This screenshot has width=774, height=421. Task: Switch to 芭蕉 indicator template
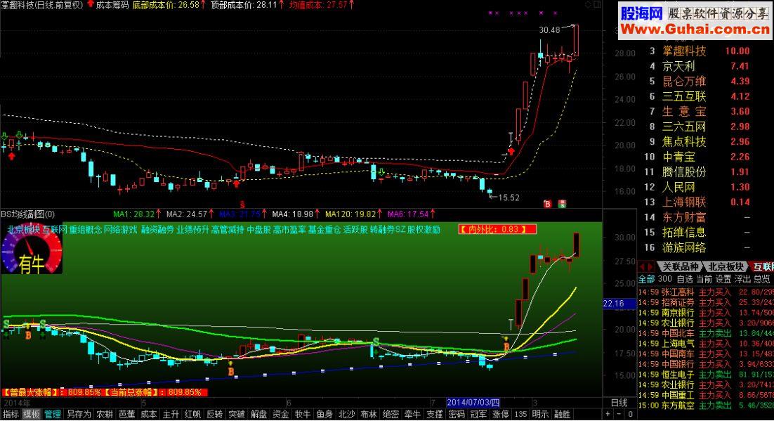[x=127, y=414]
